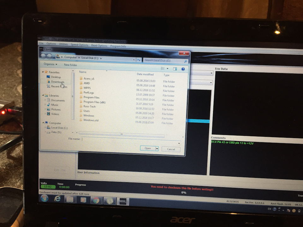303x227 pixels.
Task: Click the refresh button beside address bar
Action: point(139,60)
